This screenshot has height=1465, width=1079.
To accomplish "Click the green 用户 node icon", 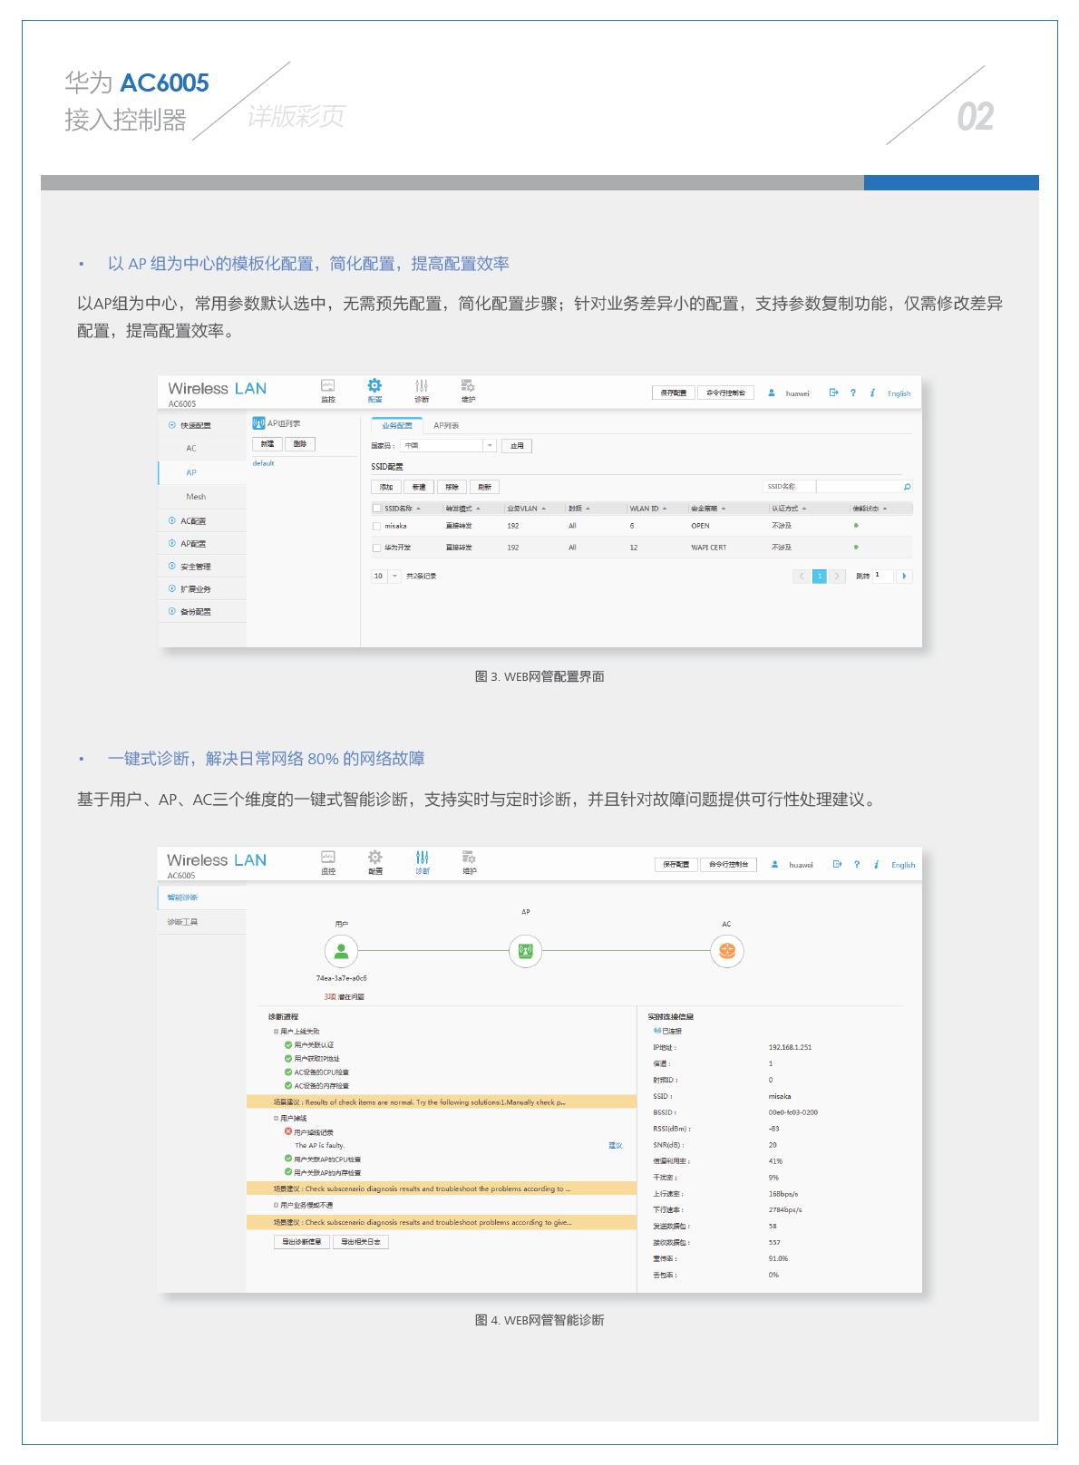I will point(341,951).
